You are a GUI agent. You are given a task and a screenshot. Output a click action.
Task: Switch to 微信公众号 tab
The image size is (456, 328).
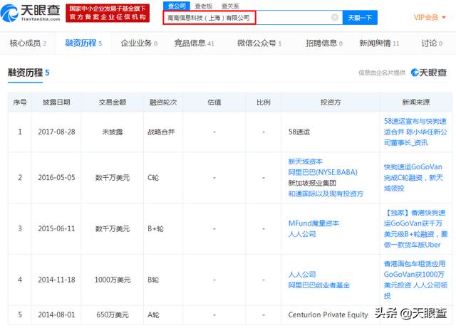(259, 43)
